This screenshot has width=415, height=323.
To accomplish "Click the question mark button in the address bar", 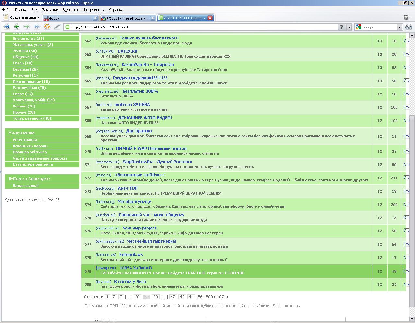I will pyautogui.click(x=341, y=27).
